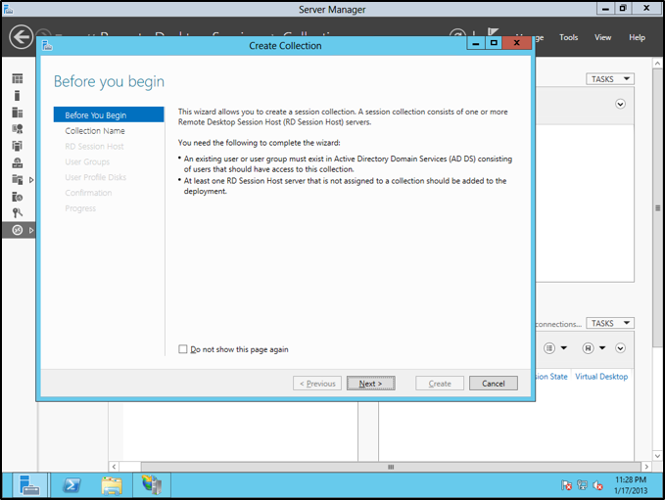Open the top TASKS dropdown

610,79
